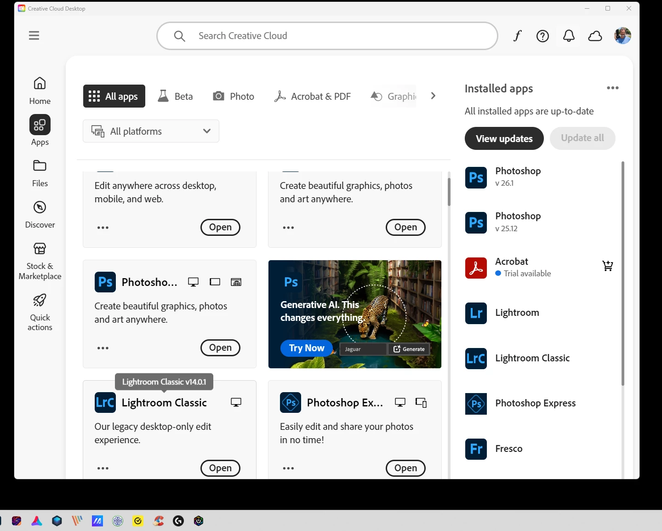The image size is (662, 531).
Task: Open Quick actions in the sidebar
Action: (x=40, y=313)
